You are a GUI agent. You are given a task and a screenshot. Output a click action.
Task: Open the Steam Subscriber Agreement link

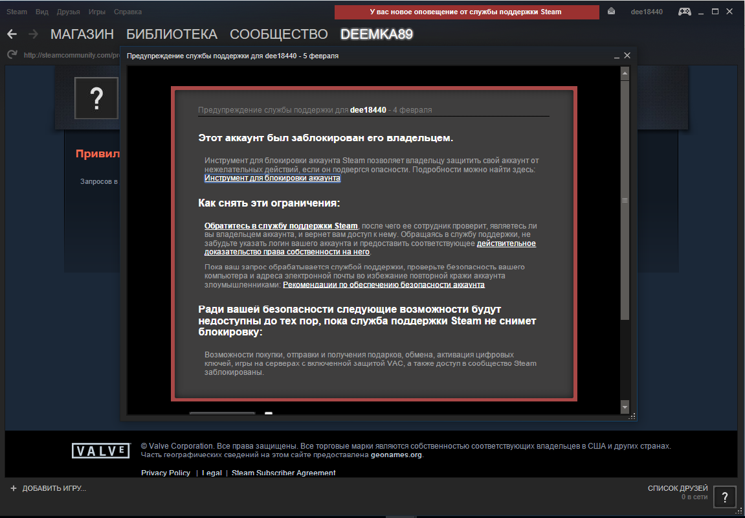[x=284, y=473]
